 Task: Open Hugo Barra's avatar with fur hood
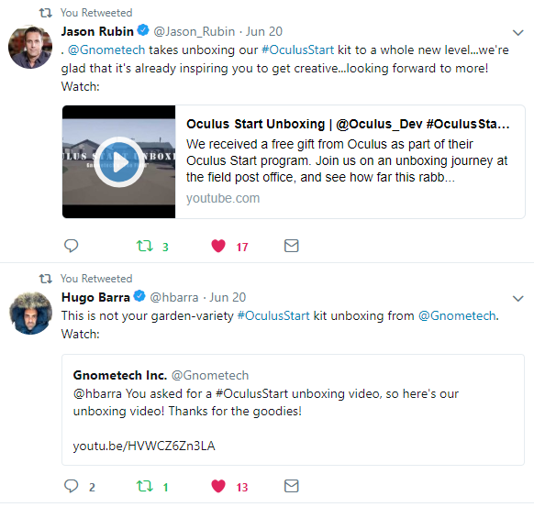tap(30, 313)
